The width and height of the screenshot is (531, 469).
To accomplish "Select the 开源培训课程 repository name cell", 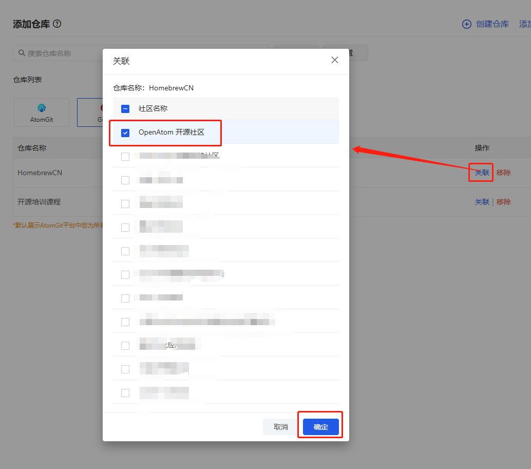I will point(39,202).
